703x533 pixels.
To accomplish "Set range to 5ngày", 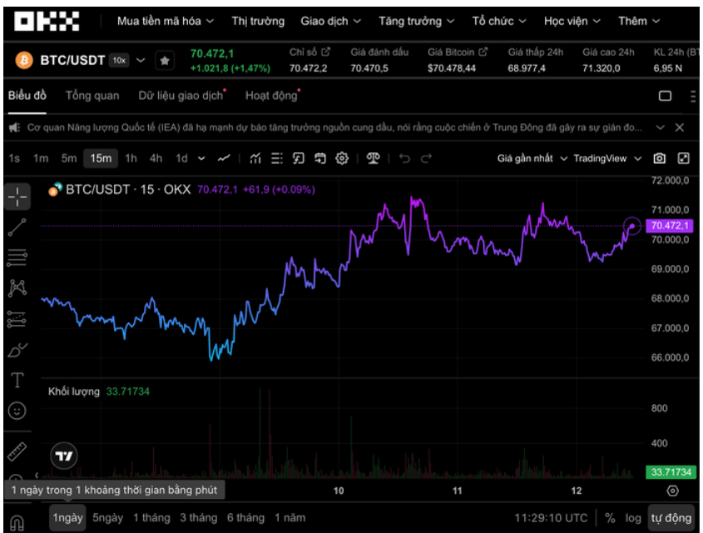I will click(x=107, y=518).
